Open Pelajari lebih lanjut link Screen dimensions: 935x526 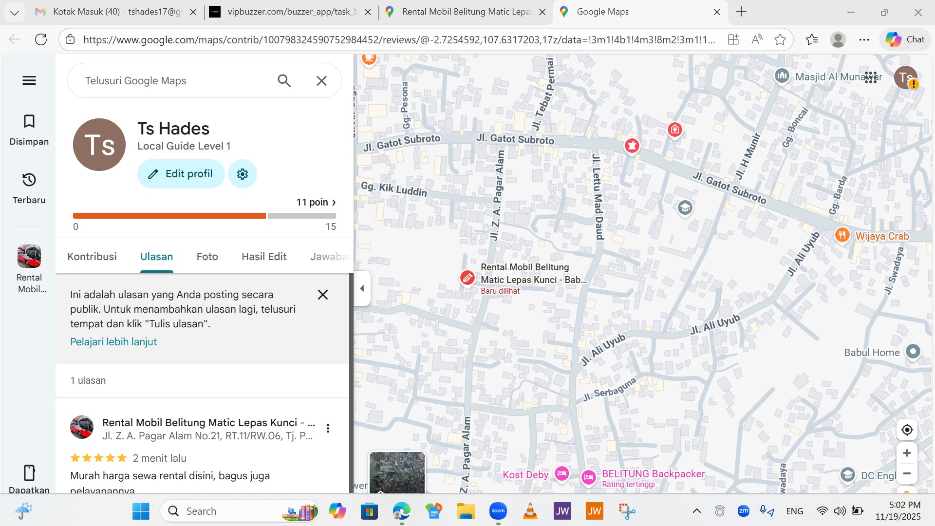coord(113,342)
